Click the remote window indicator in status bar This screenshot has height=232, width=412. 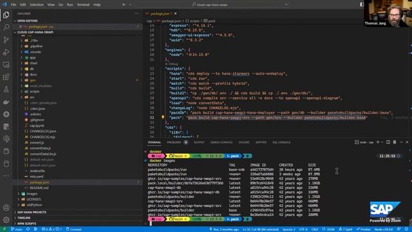[x=4, y=229]
